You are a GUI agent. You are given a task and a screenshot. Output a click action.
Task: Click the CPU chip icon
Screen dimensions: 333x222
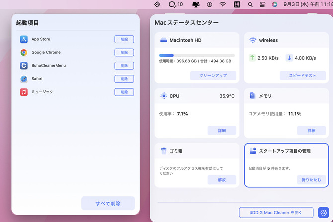tap(164, 96)
